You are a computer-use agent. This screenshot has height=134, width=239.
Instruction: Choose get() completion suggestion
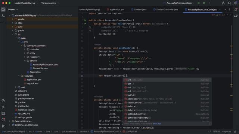167,84
